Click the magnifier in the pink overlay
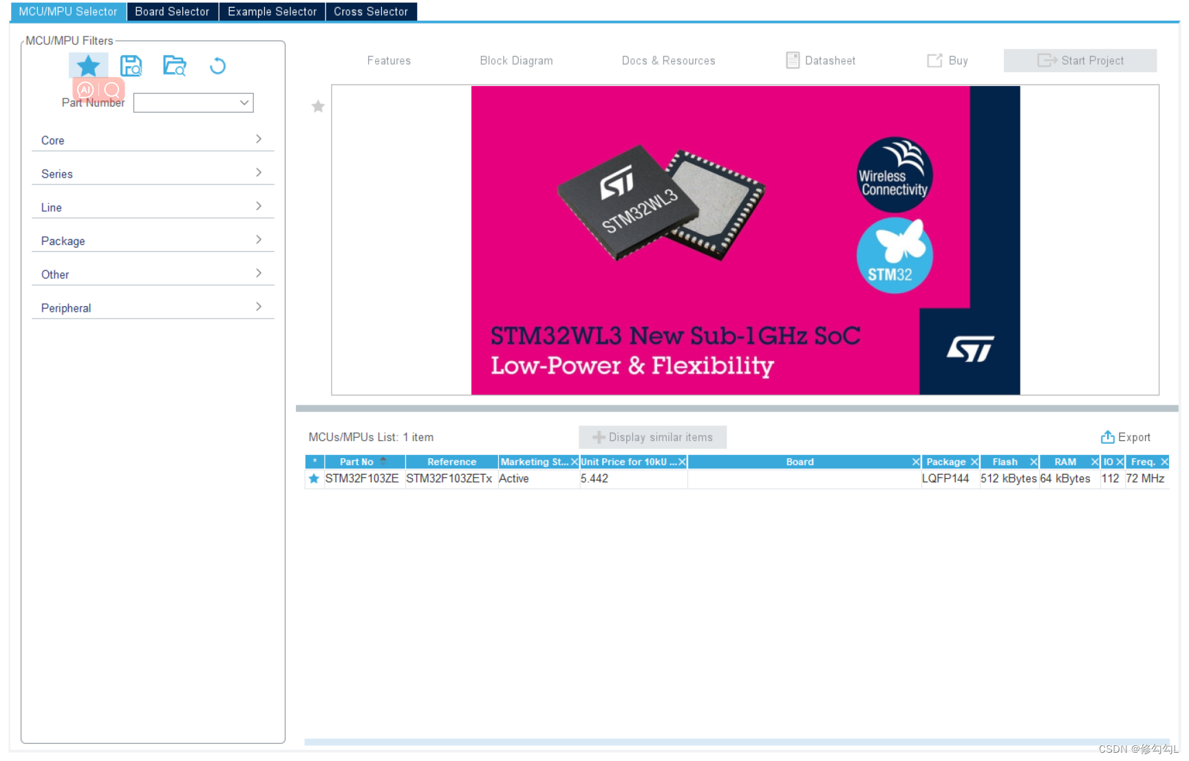The height and width of the screenshot is (761, 1189). (x=111, y=89)
